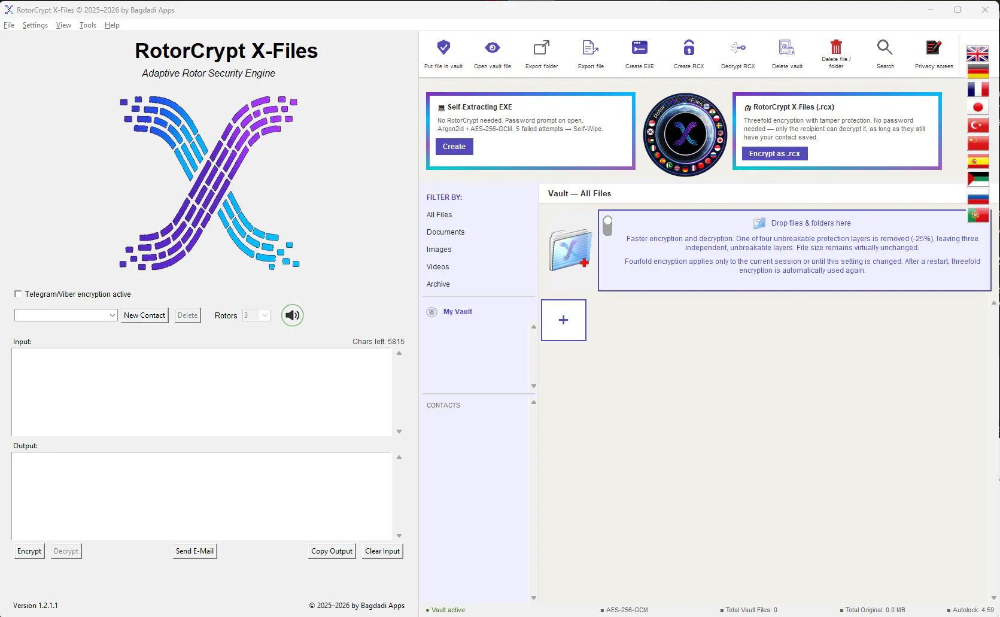Click the Delete contact button
The image size is (1000, 617).
(x=187, y=315)
